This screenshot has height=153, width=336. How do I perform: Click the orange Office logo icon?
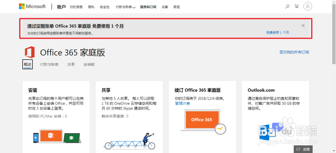[30, 52]
